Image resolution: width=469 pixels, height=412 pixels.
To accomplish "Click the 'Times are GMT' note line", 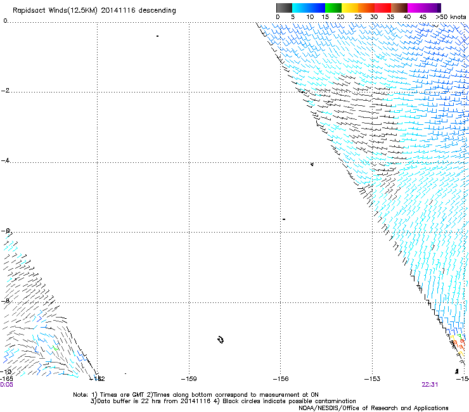I will [x=196, y=395].
